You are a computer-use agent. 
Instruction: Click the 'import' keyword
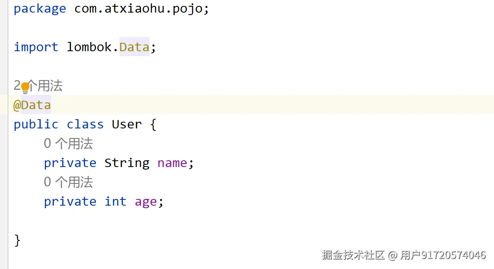pos(36,47)
